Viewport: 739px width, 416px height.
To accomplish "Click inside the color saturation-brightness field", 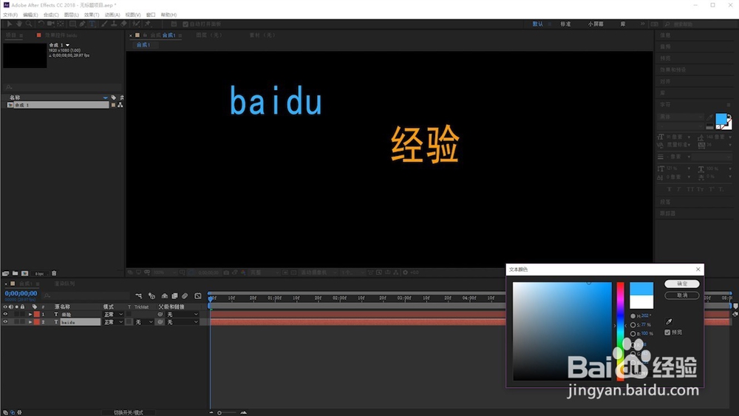I will pyautogui.click(x=562, y=331).
